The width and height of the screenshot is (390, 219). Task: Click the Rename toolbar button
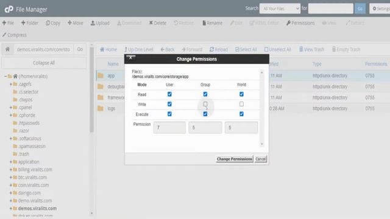coord(213,23)
